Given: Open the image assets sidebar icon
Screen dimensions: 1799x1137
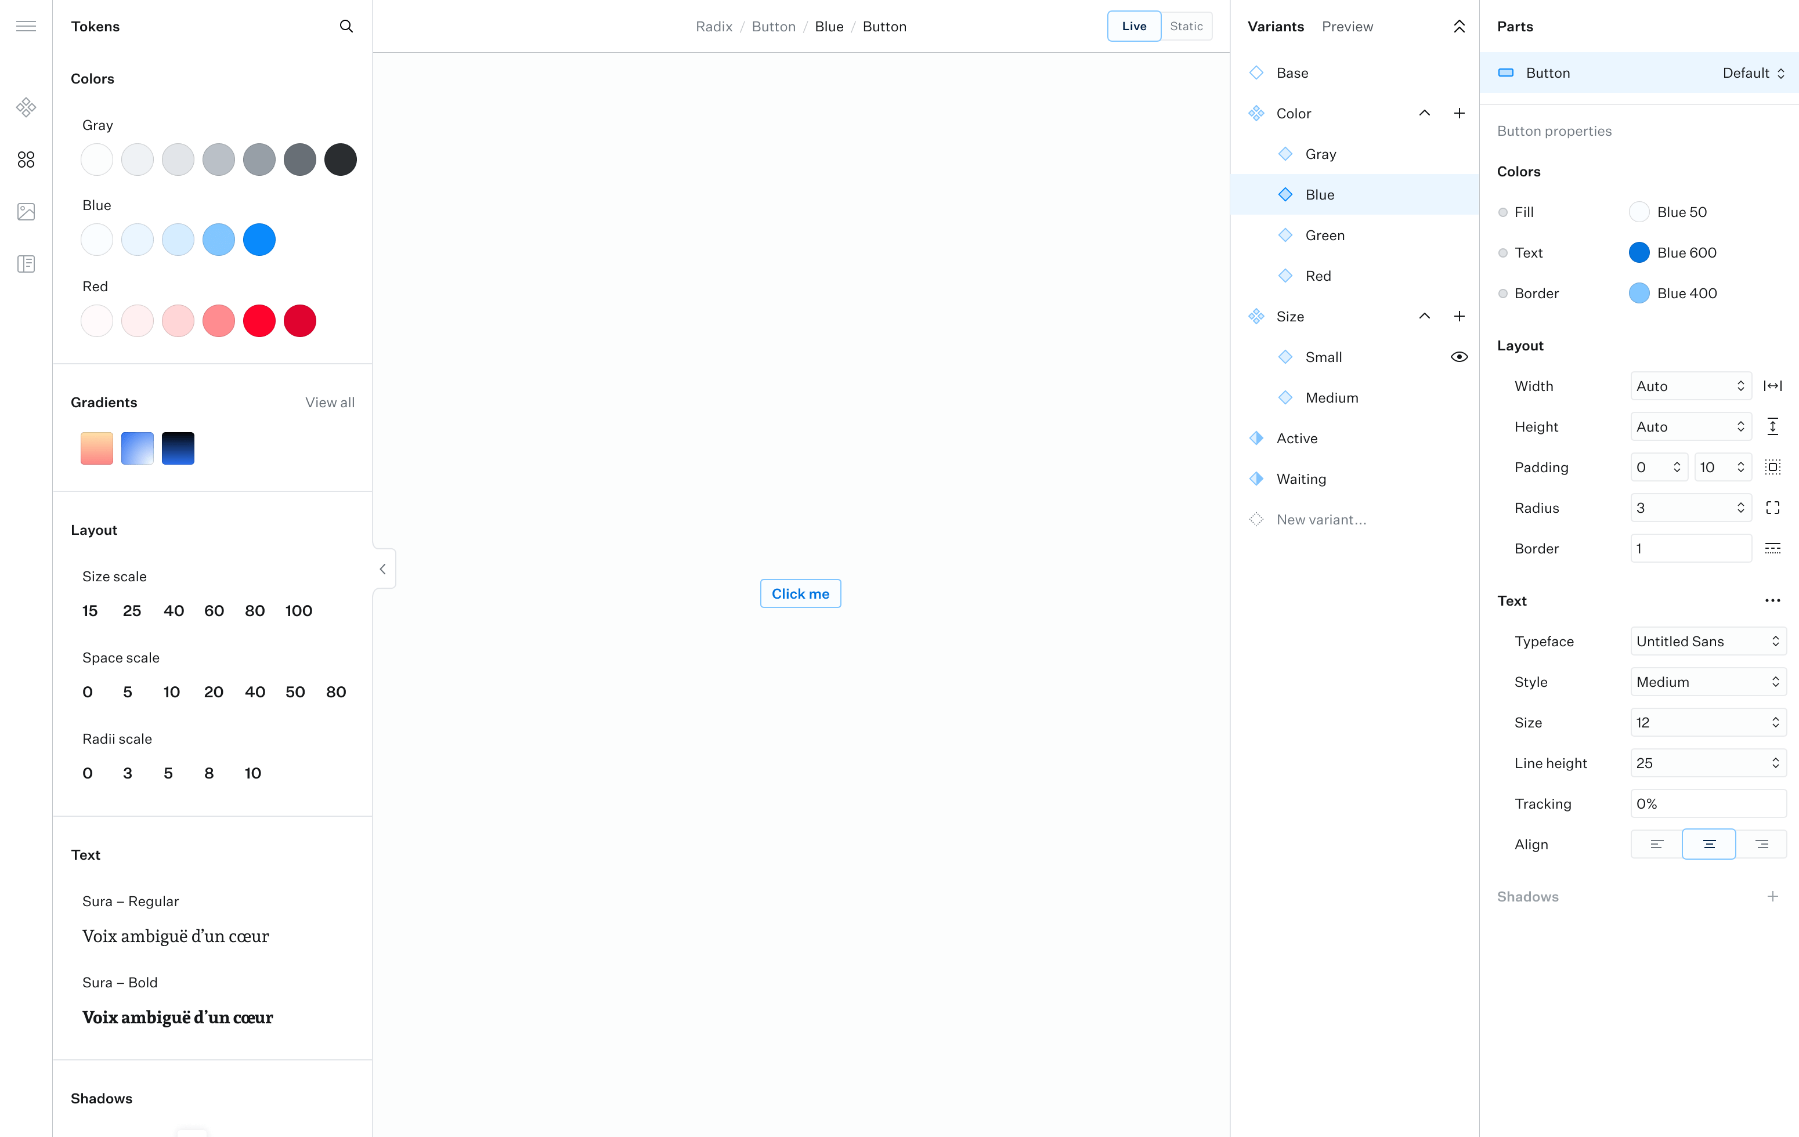Looking at the screenshot, I should (26, 212).
